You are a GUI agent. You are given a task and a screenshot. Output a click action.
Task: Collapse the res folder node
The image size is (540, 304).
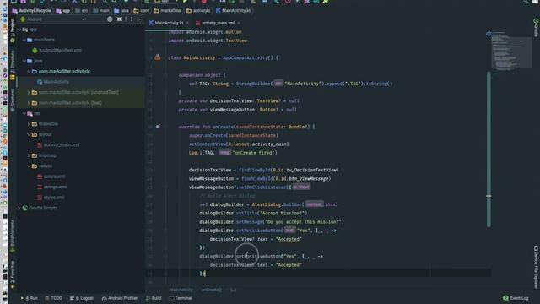24,113
